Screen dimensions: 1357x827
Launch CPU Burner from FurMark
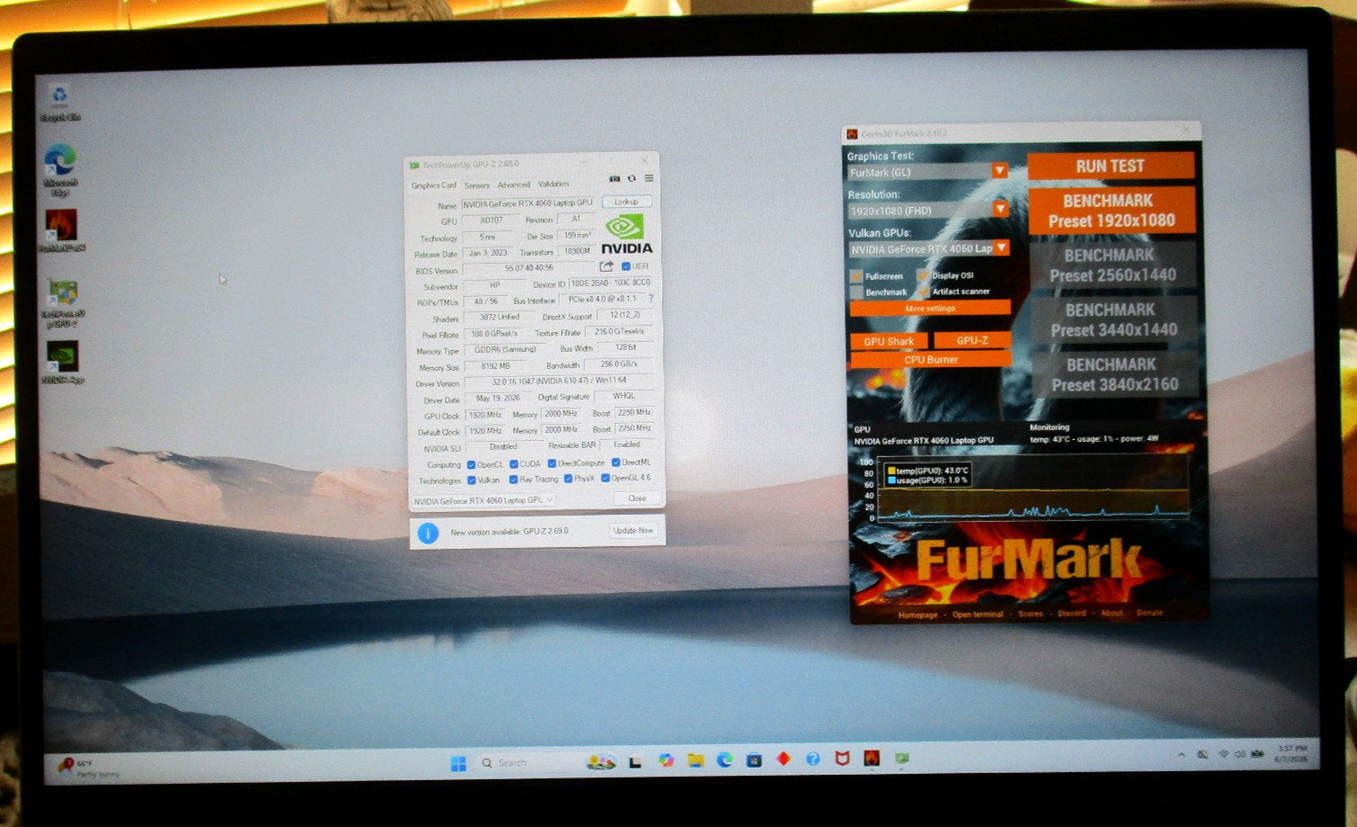pyautogui.click(x=931, y=360)
